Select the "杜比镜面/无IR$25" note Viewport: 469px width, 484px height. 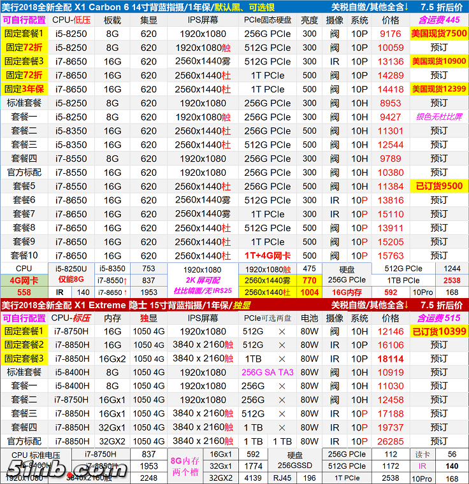point(203,291)
